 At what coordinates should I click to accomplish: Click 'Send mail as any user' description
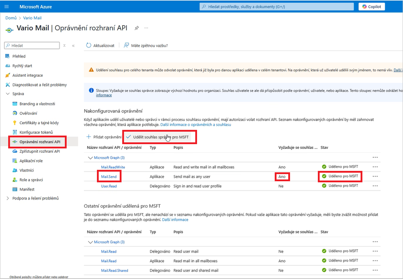coord(192,177)
